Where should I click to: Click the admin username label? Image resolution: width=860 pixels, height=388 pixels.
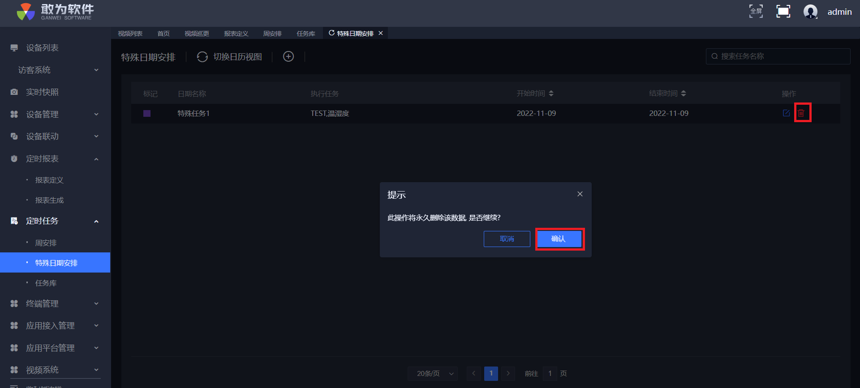[x=839, y=12]
